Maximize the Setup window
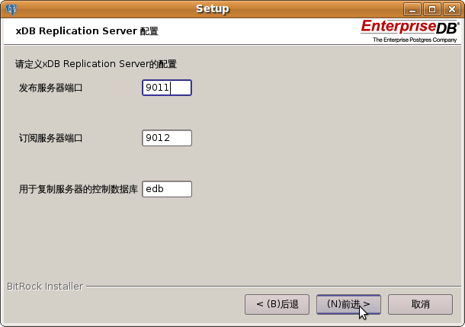 [432, 9]
